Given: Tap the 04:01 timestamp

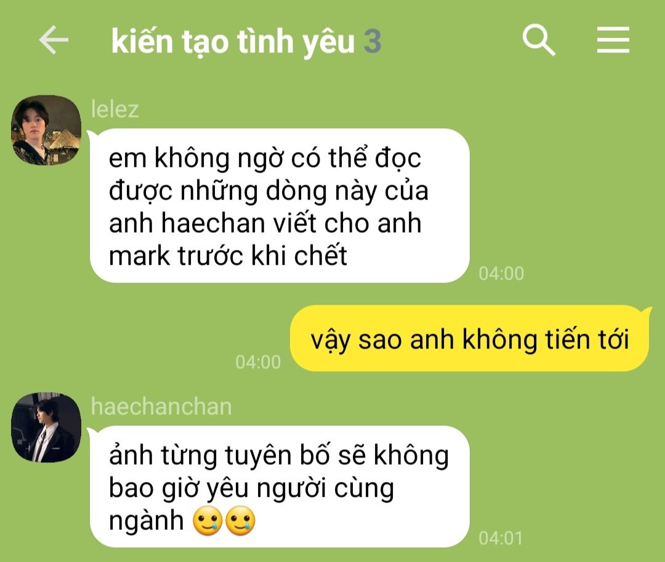Looking at the screenshot, I should pyautogui.click(x=501, y=538).
